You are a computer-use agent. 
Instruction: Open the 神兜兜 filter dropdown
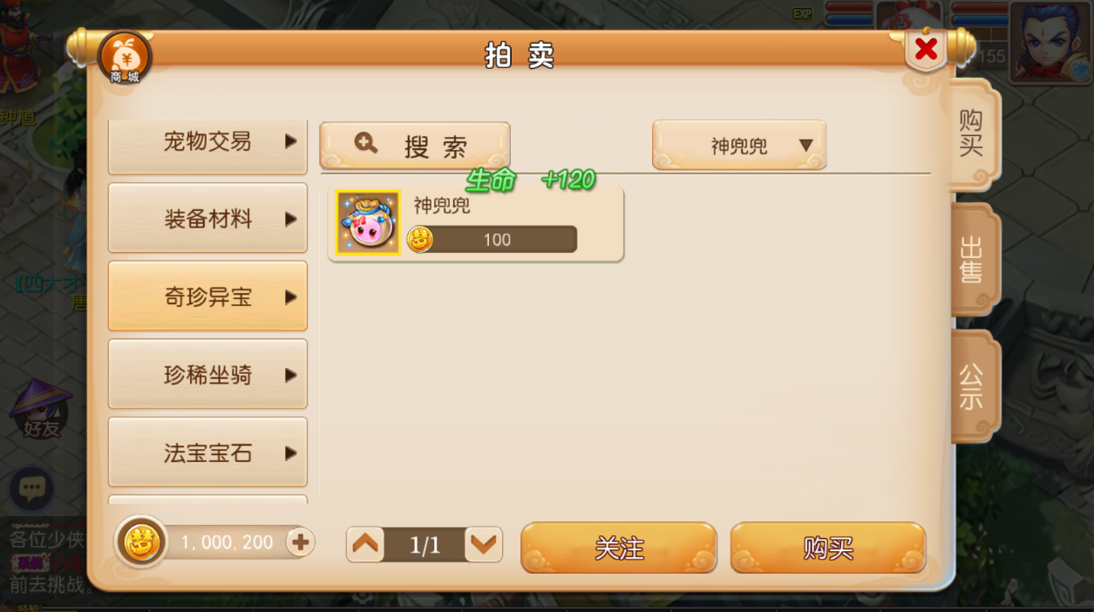739,145
